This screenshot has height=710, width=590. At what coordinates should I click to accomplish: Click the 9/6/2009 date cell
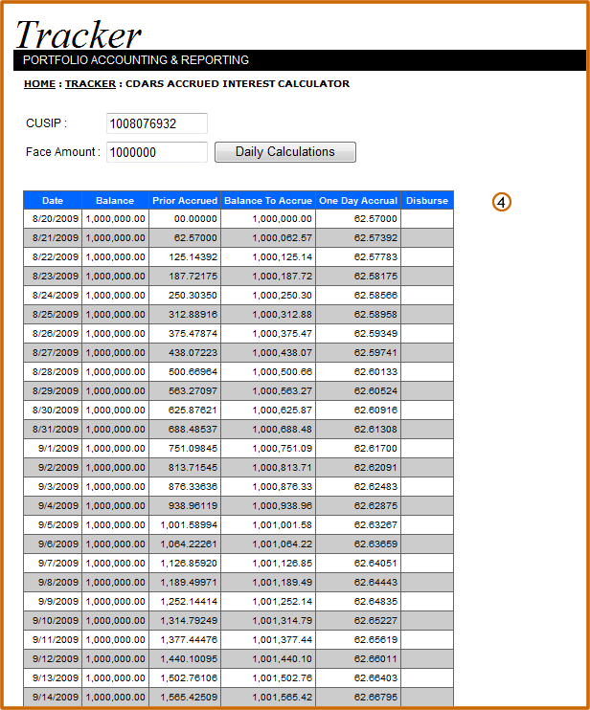pyautogui.click(x=53, y=544)
